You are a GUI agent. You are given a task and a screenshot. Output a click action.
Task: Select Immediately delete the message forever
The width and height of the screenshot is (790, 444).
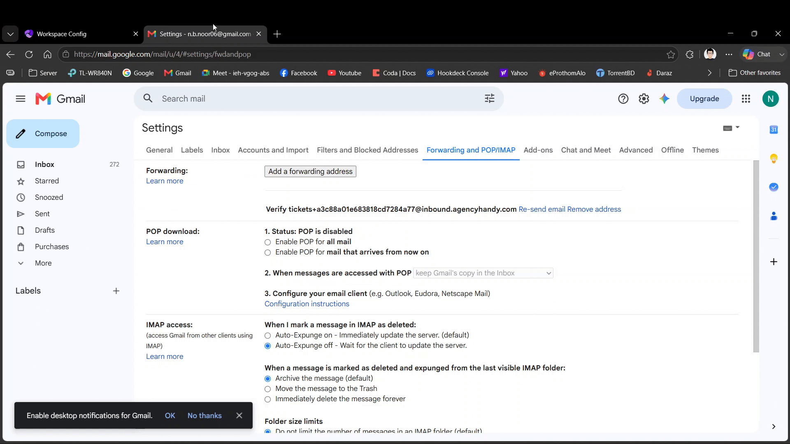[267, 399]
